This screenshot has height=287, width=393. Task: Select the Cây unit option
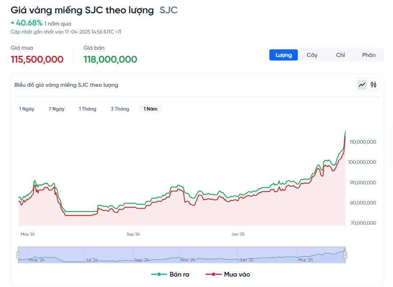click(x=312, y=55)
